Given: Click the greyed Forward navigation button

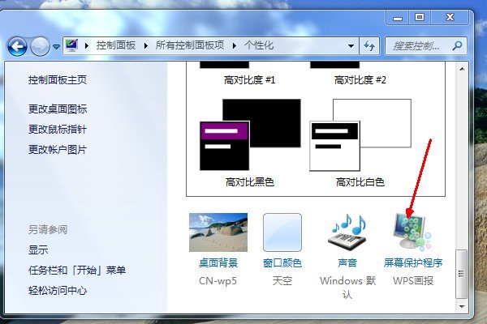Looking at the screenshot, I should click(40, 46).
